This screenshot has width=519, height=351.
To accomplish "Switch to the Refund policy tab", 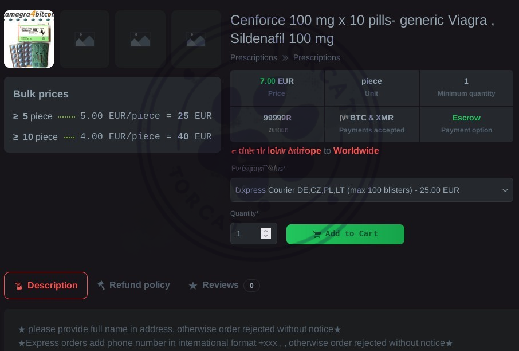I will (x=139, y=285).
